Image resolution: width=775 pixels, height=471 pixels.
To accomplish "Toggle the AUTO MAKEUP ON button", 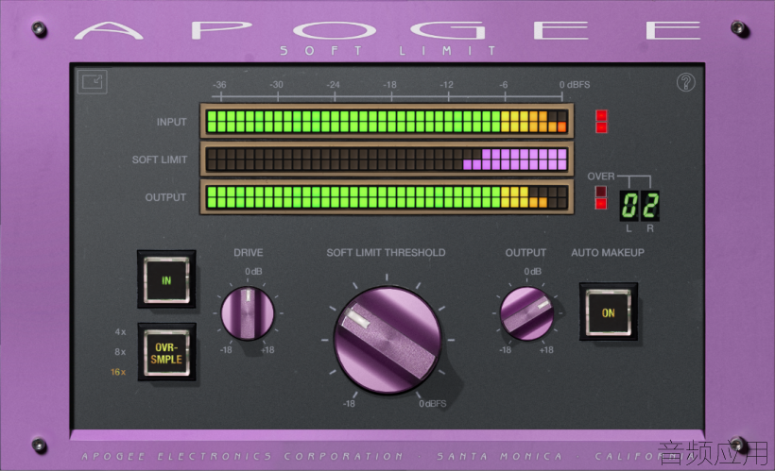I will pos(609,312).
